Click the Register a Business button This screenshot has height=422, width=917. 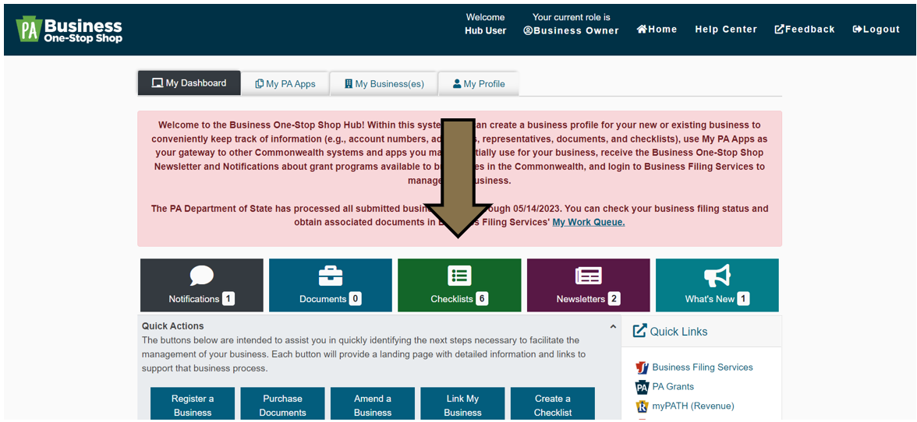pos(193,404)
